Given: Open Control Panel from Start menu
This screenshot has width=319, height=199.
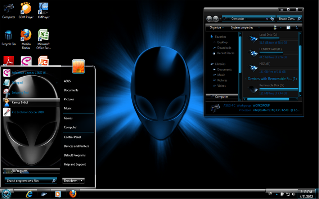Looking at the screenshot, I should point(72,137).
